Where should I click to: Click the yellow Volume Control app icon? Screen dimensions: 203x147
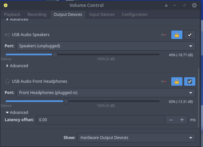6,5
